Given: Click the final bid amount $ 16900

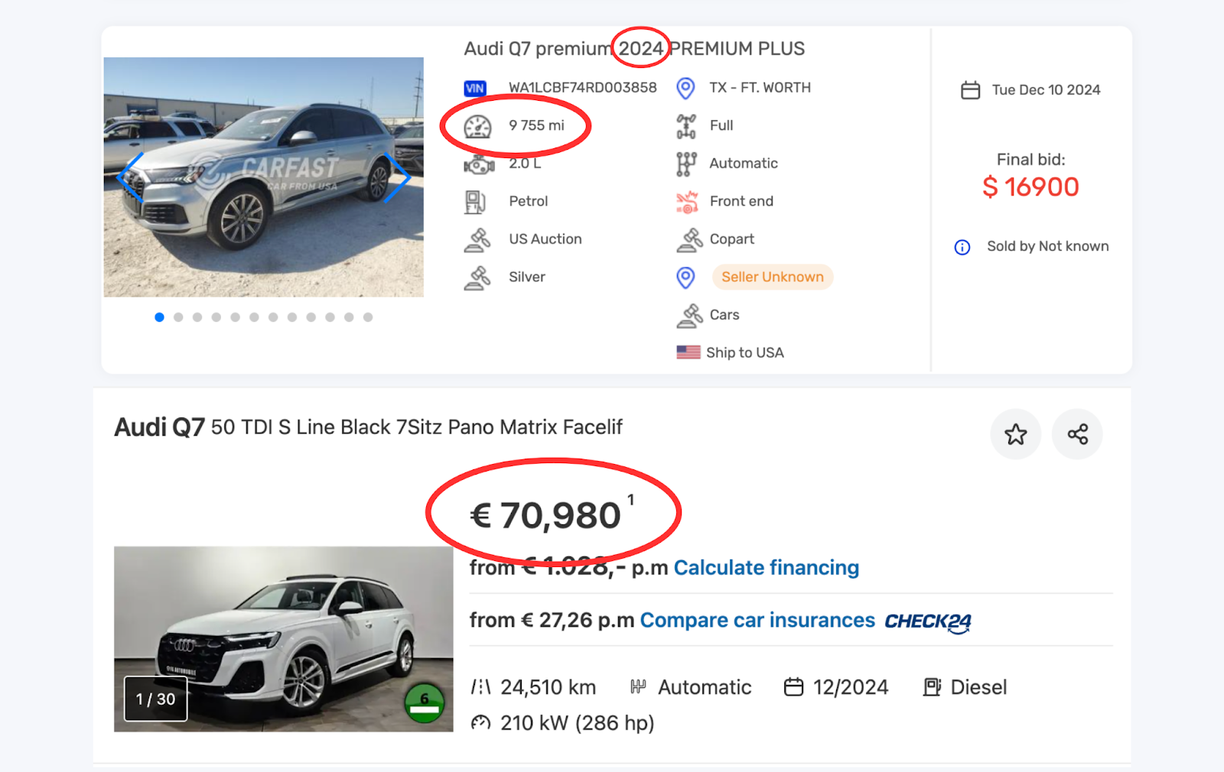Looking at the screenshot, I should pos(1030,187).
